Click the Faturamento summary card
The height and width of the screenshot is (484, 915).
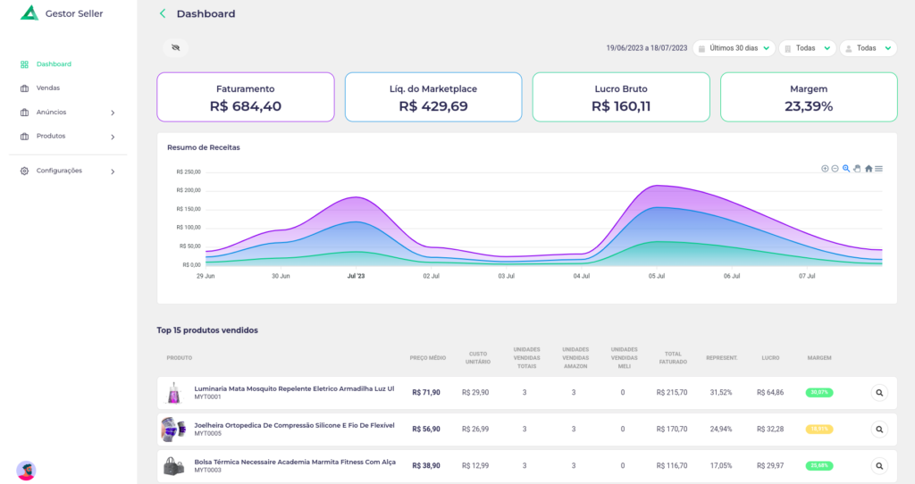(x=246, y=97)
